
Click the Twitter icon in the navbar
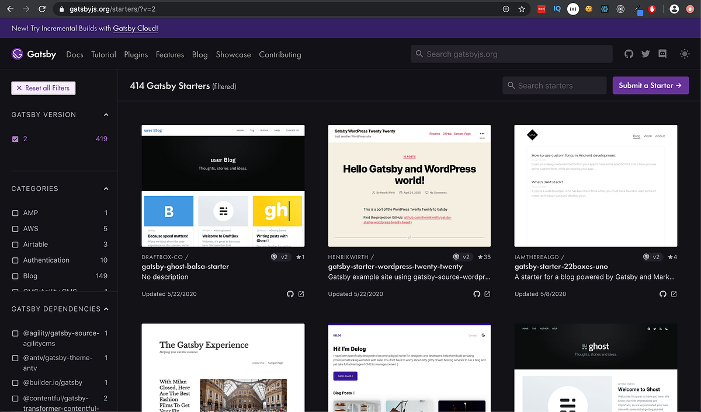646,54
